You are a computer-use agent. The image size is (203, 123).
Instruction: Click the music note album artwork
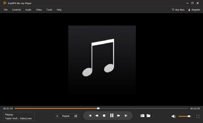coord(102,60)
